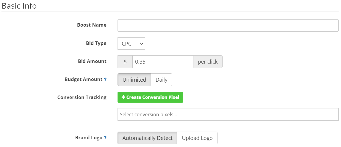Click the Boost Name text field
Viewport: 341px width, 147px height.
coord(228,25)
